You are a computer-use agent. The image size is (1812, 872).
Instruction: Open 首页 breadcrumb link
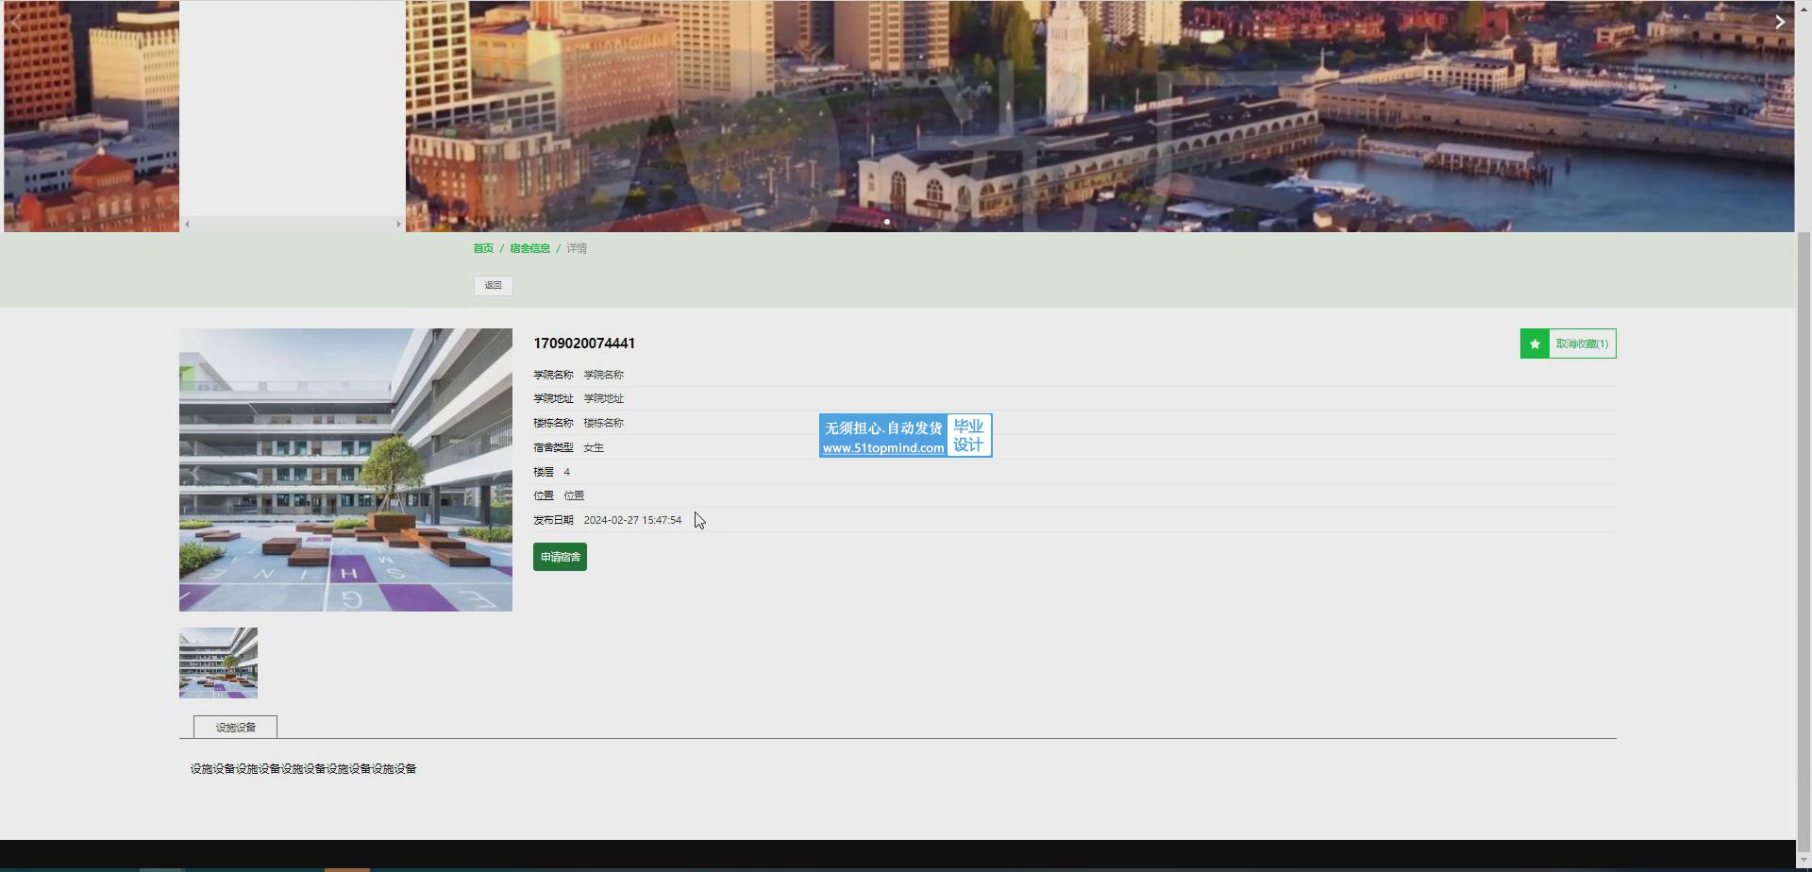(483, 248)
